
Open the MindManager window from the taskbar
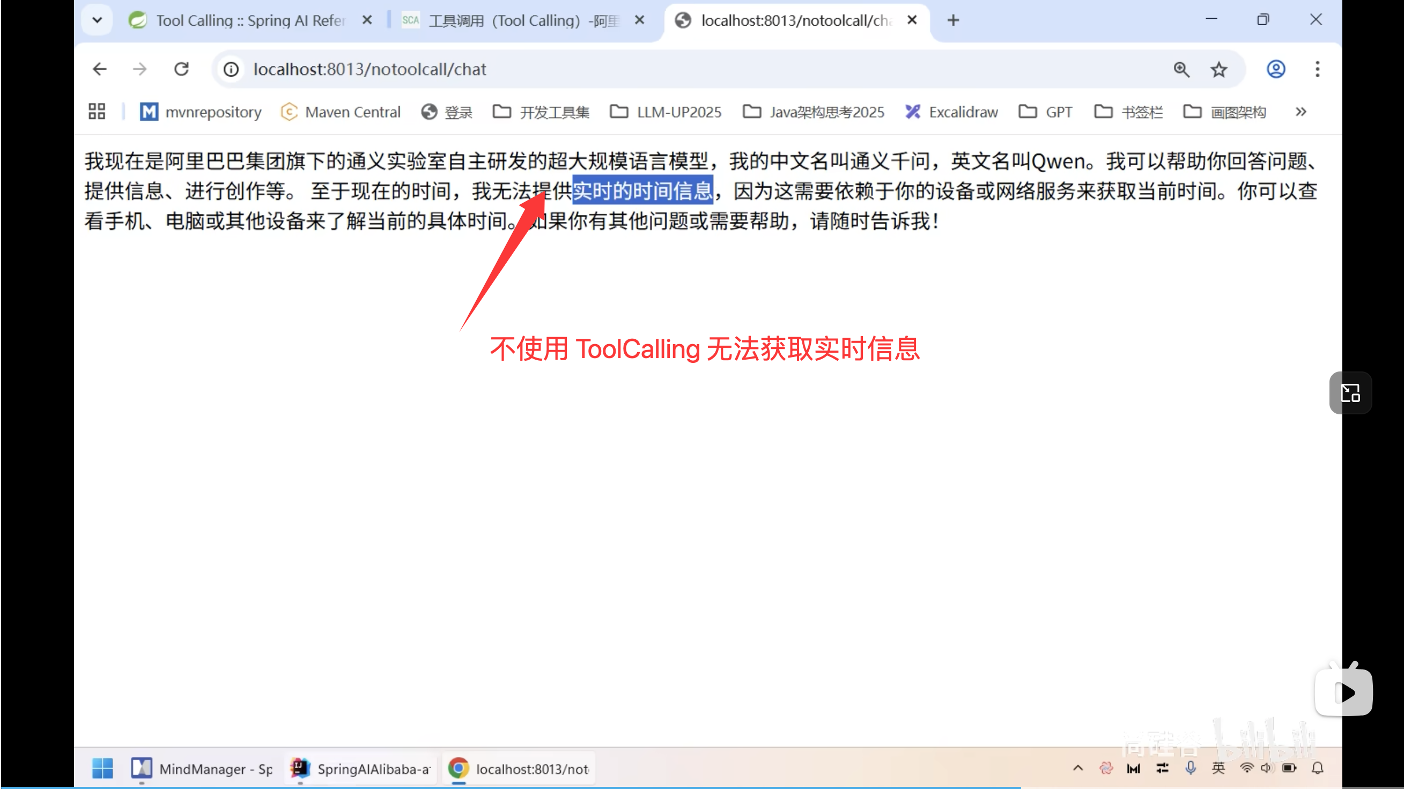202,768
